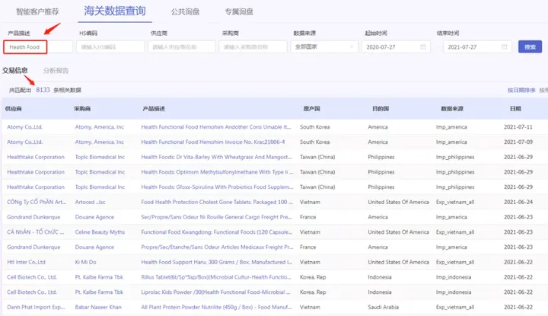Click the chevron arrow of the 数据来源 dropdown
Viewport: 548px width, 316px height.
tap(352, 47)
